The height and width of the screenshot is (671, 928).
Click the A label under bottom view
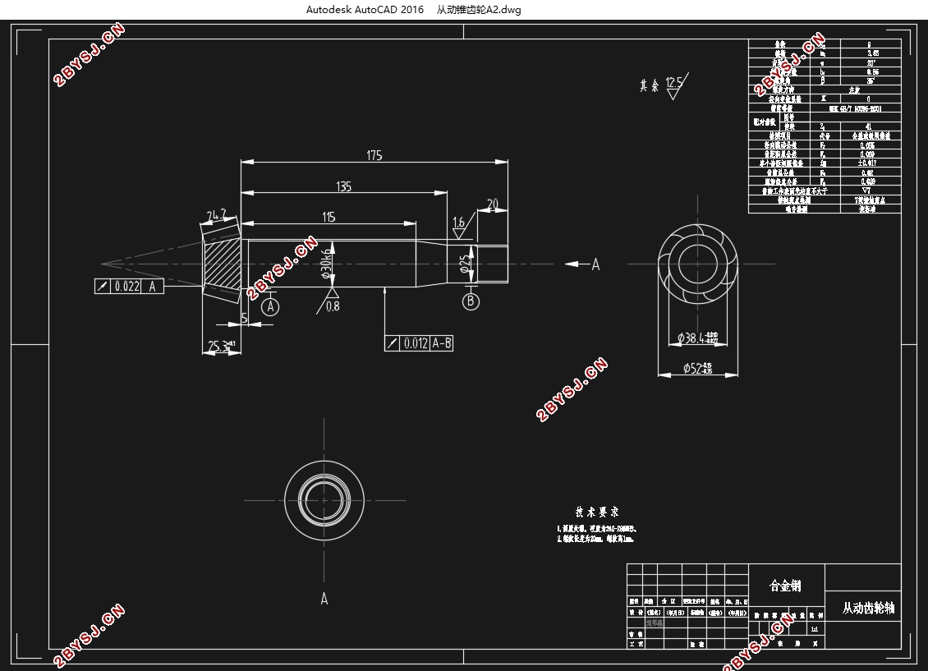tap(324, 599)
